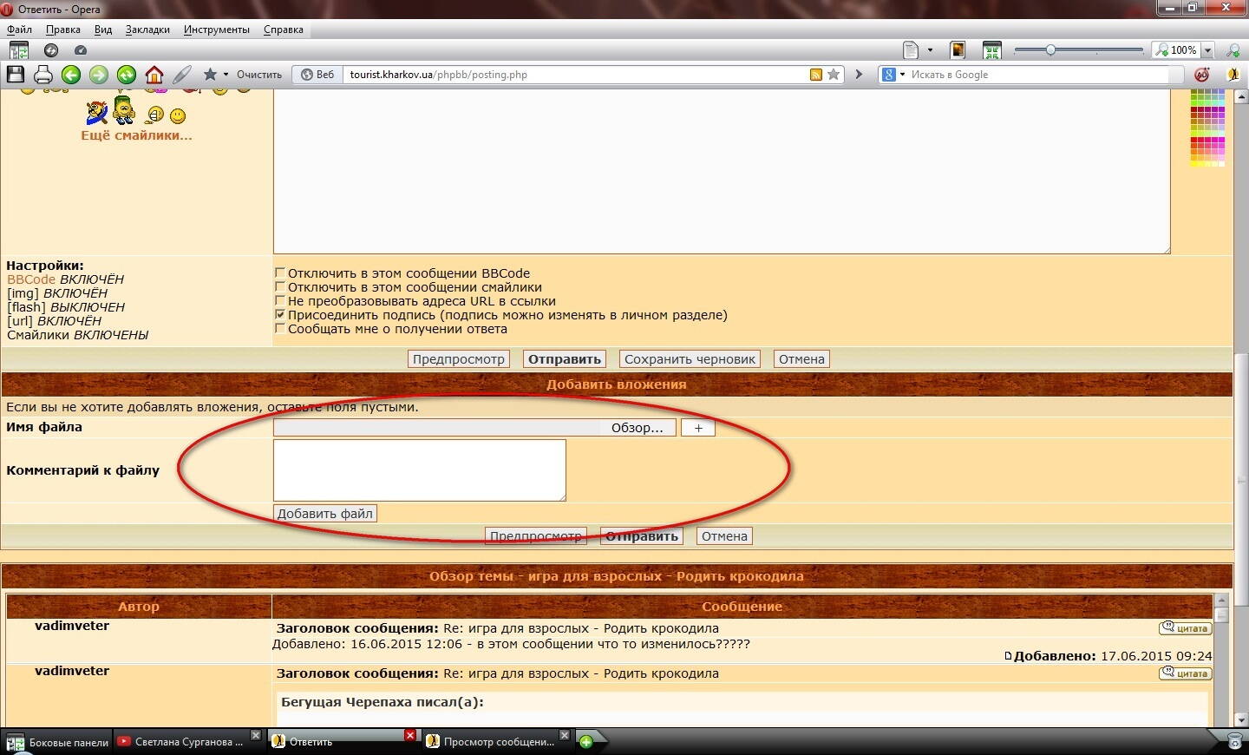Enable "Отключить в этом сообщении BBCode" checkbox
The height and width of the screenshot is (755, 1249).
[280, 272]
